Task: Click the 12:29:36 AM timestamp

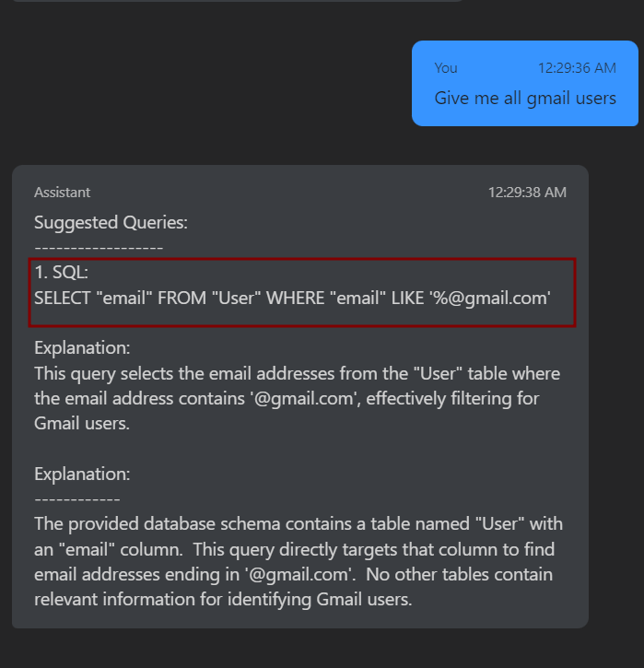Action: pos(577,68)
